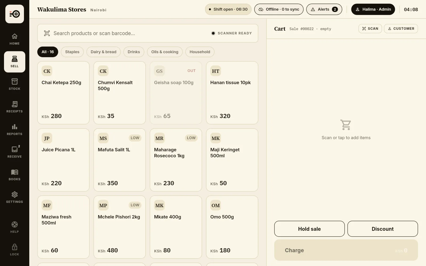Viewport: 426px width, 266px height.
Task: Click the Scanner Ready status indicator
Action: coord(232,33)
